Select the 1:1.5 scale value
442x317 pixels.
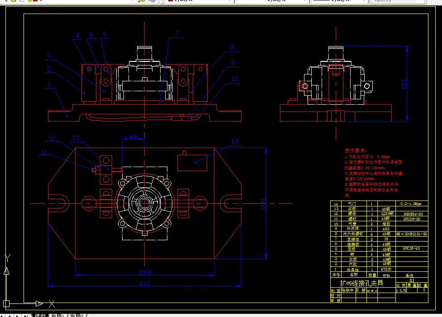(401, 290)
